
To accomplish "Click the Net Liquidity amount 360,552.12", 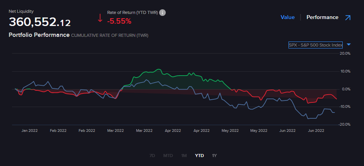I will click(x=39, y=22).
